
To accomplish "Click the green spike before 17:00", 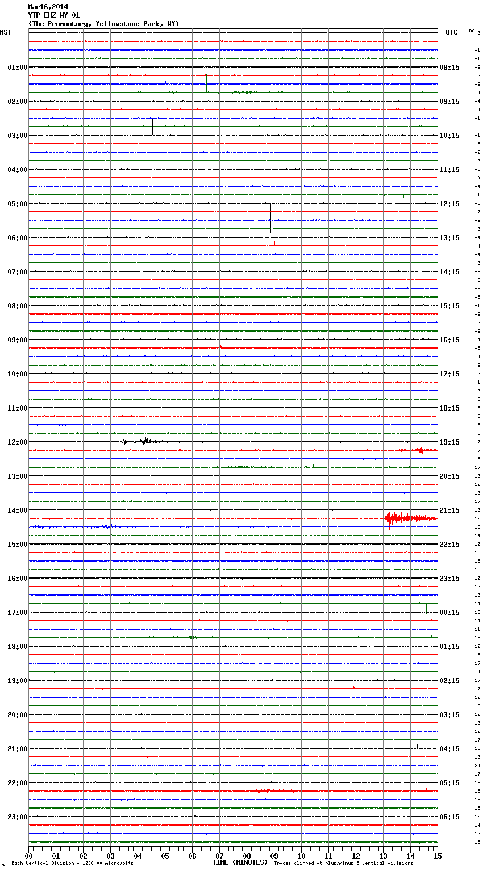I will (x=426, y=608).
